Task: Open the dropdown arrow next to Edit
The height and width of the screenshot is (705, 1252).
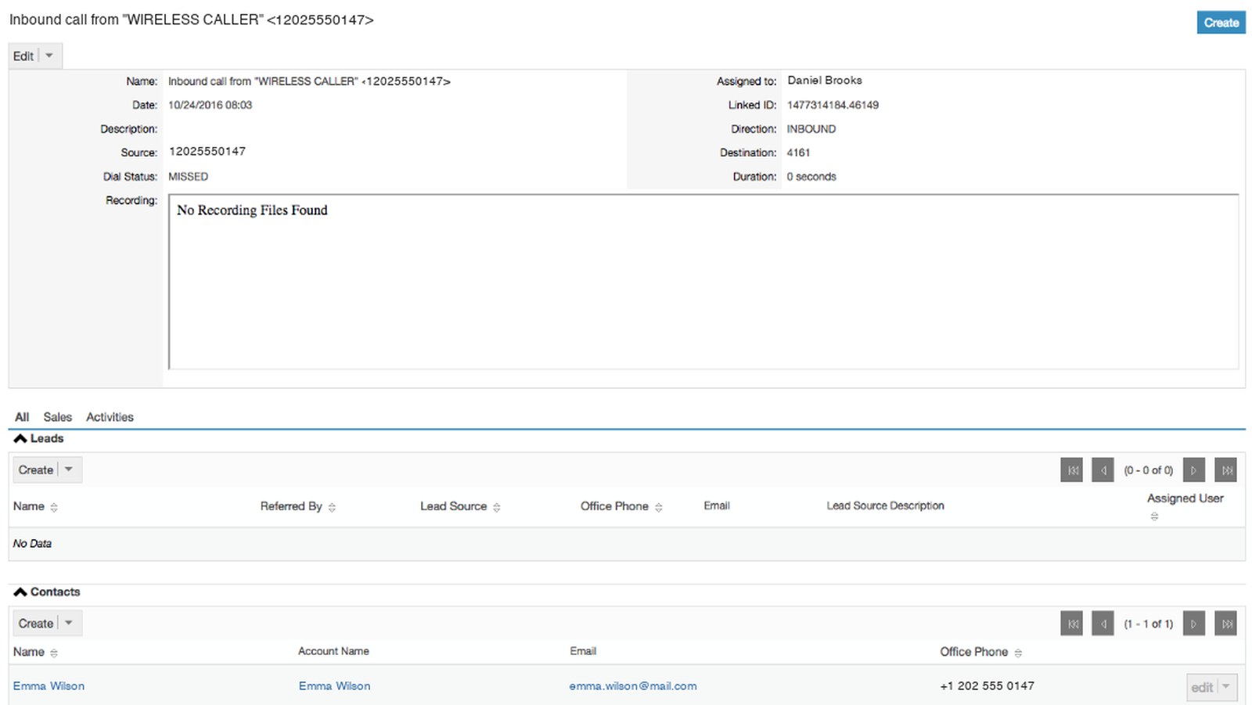Action: click(49, 56)
